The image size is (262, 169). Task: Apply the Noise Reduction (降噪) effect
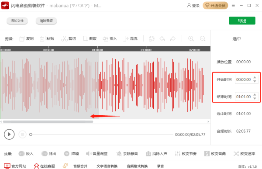[71, 153]
